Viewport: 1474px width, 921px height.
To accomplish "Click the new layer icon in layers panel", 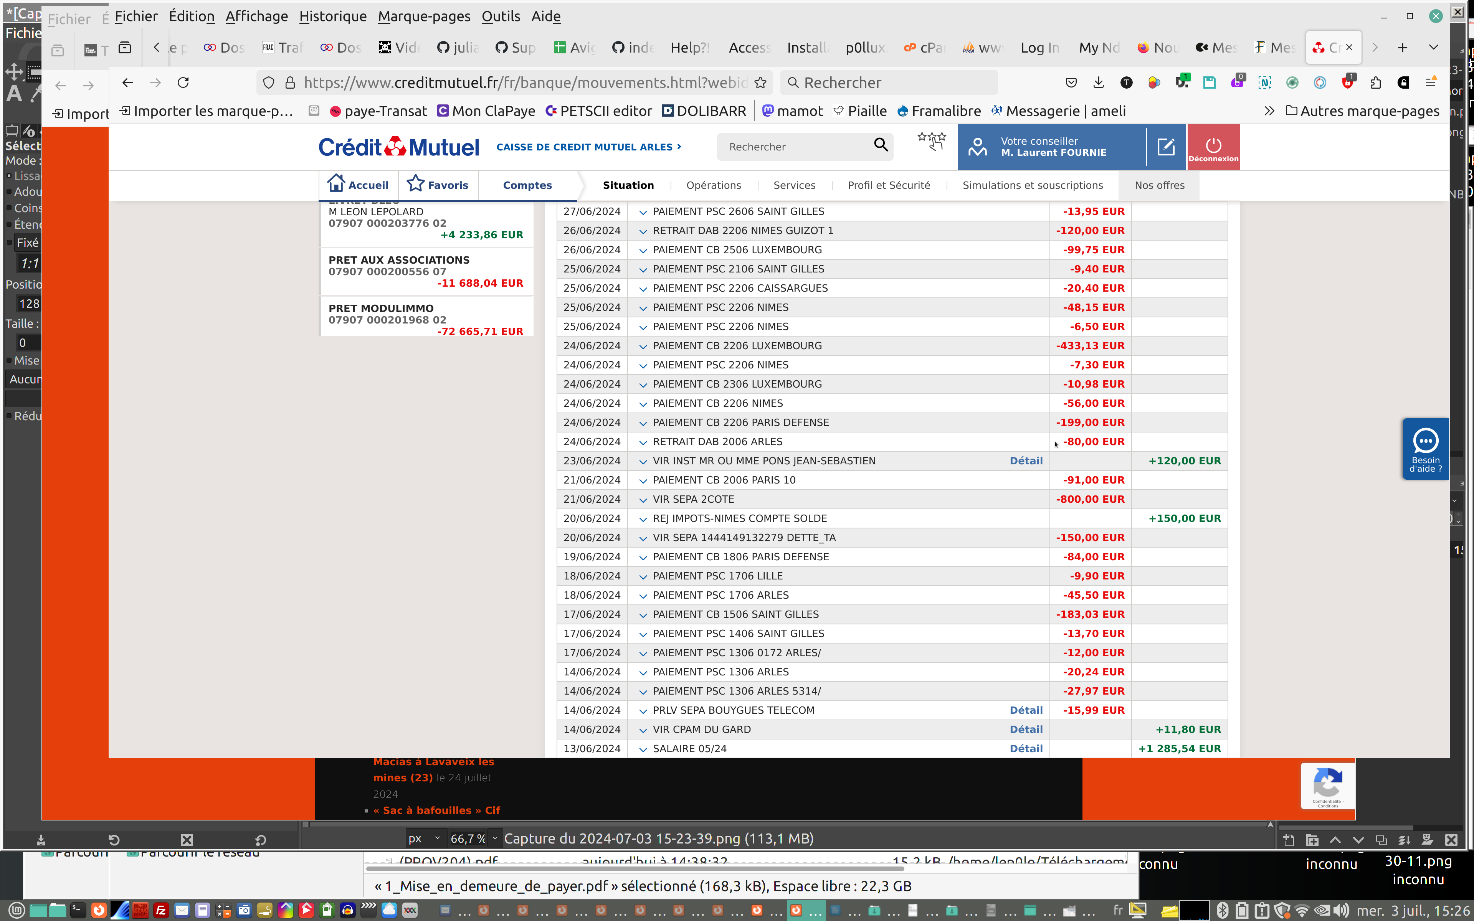I will coord(1288,840).
